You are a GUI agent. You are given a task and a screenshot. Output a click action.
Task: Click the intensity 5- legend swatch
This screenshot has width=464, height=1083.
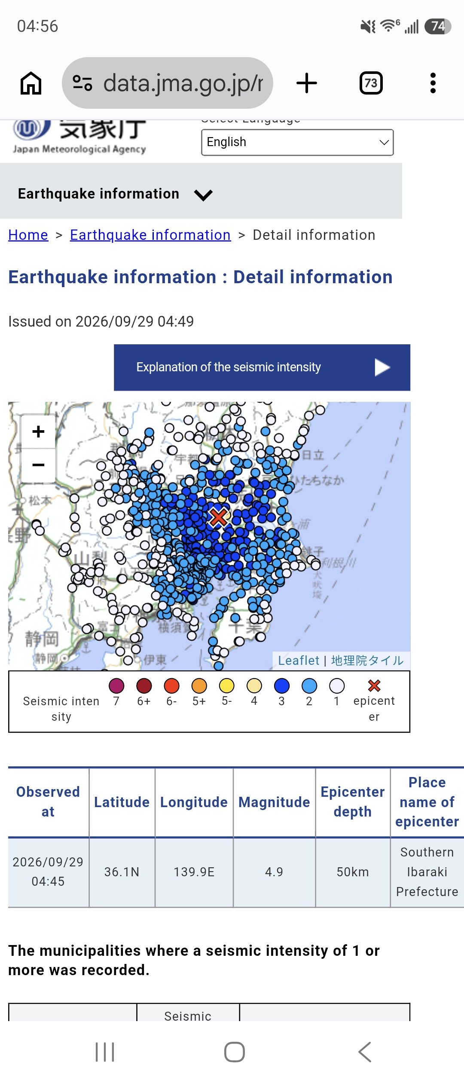(226, 686)
